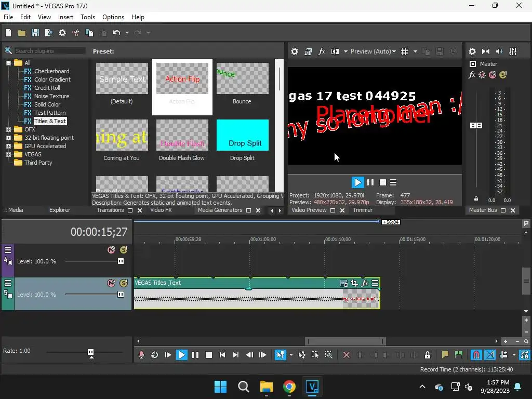This screenshot has height=399, width=532.
Task: Adjust the Master volume fader
Action: [x=476, y=126]
